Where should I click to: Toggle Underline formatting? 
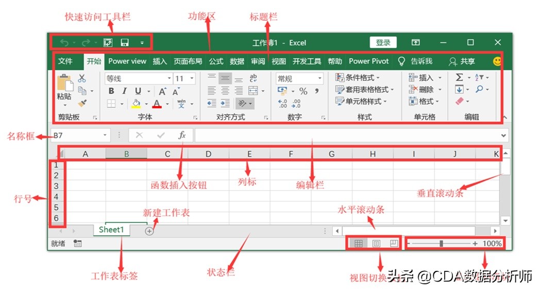click(x=138, y=91)
